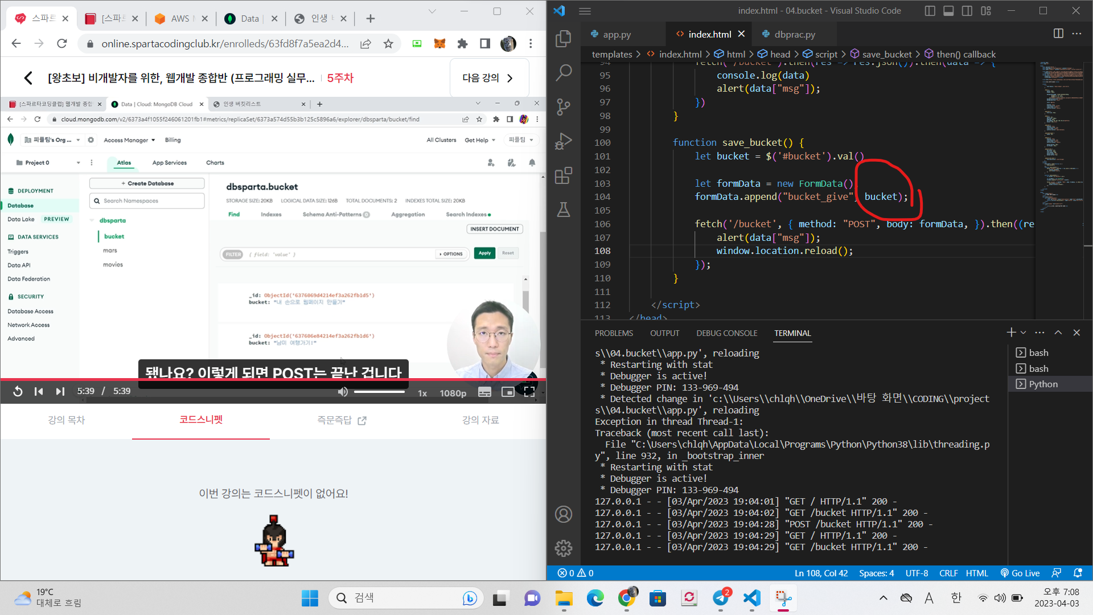1093x615 pixels.
Task: Replay the lecture video
Action: 18,391
